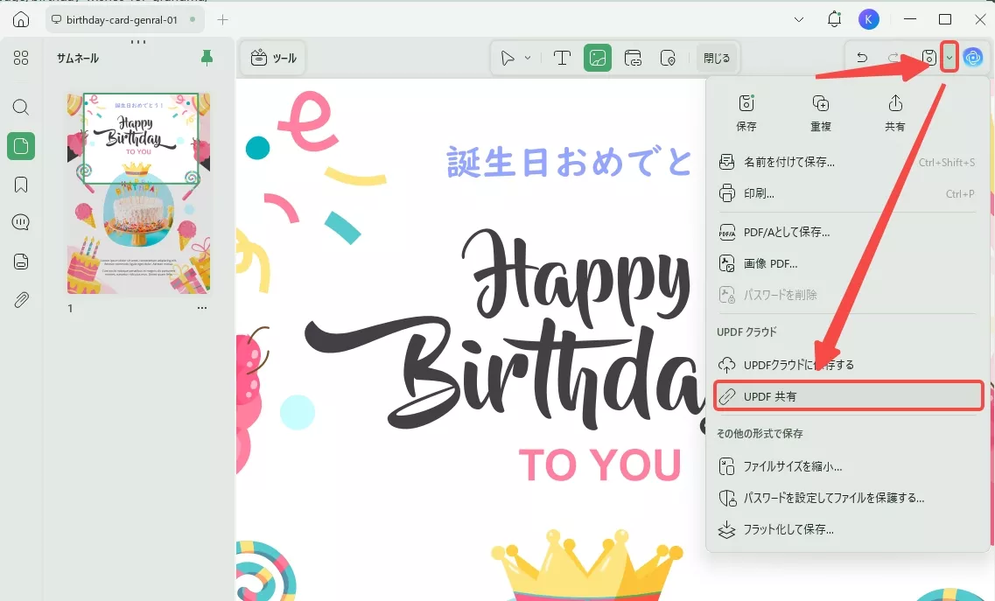The image size is (995, 601).
Task: Open the Search icon in left sidebar
Action: coord(21,107)
